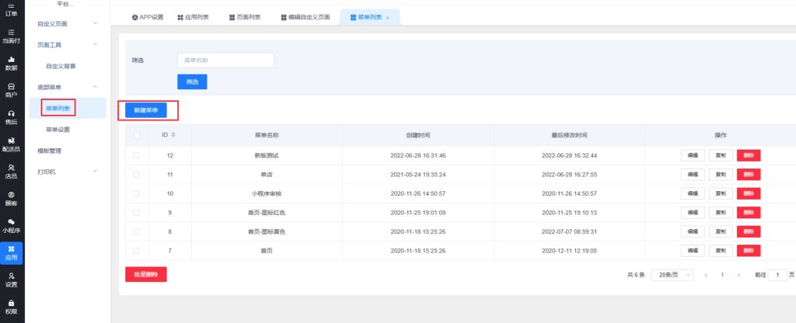This screenshot has width=796, height=323.
Task: Switch to the 页面列表 tab
Action: click(x=245, y=17)
